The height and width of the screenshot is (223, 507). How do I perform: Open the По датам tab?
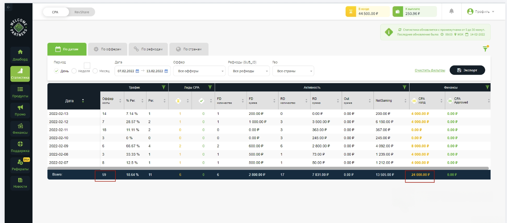pos(67,49)
